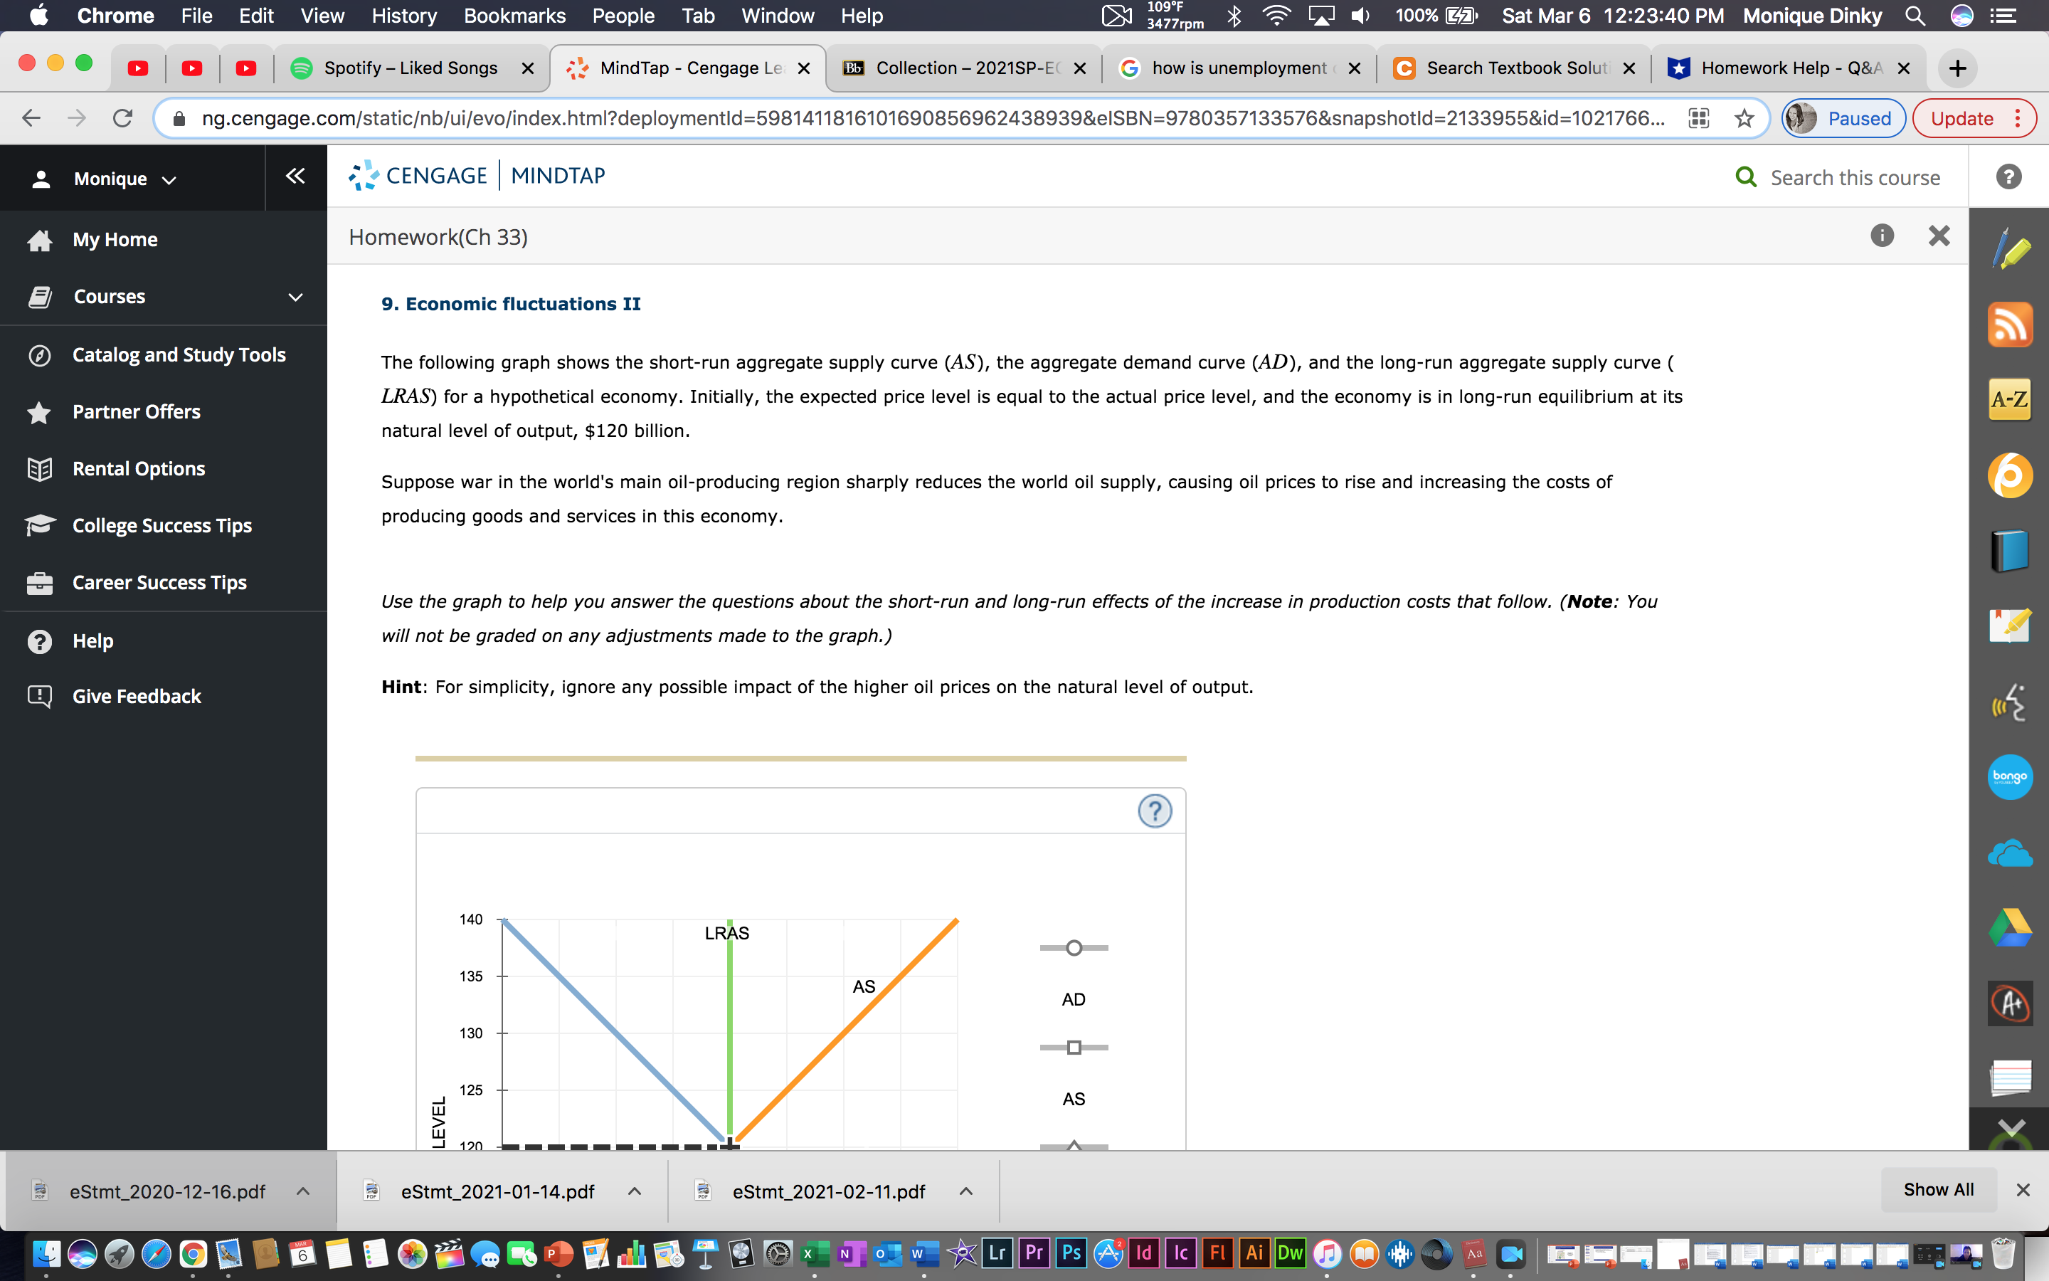Open the Bookmarks menu in menu bar
The height and width of the screenshot is (1281, 2049).
tap(514, 15)
